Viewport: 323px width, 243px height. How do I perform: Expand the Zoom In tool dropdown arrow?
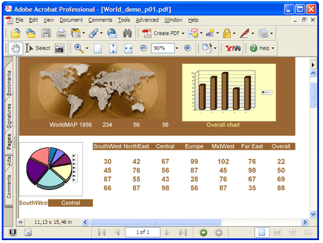pyautogui.click(x=87, y=48)
